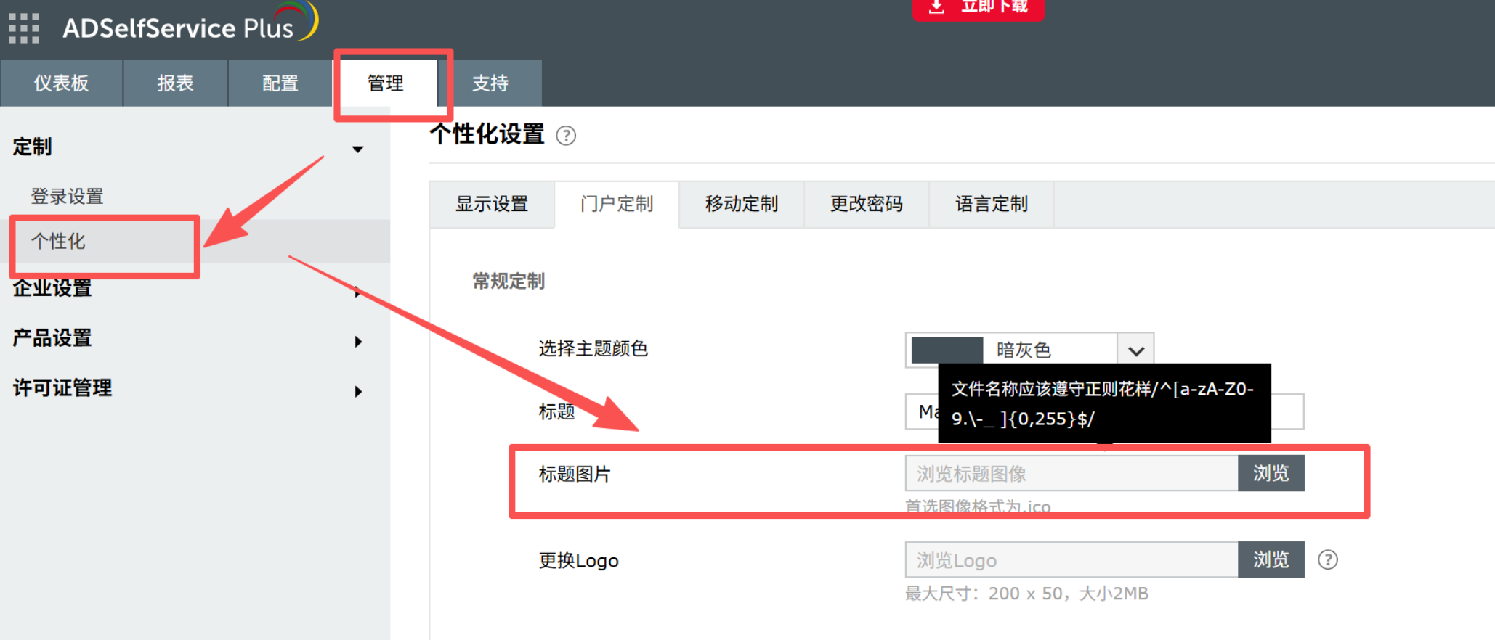1495x640 pixels.
Task: Open the 报表 tab
Action: [175, 83]
